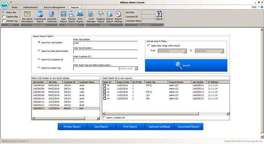Open the Import Report tool
The height and width of the screenshot is (144, 264).
[x=109, y=17]
